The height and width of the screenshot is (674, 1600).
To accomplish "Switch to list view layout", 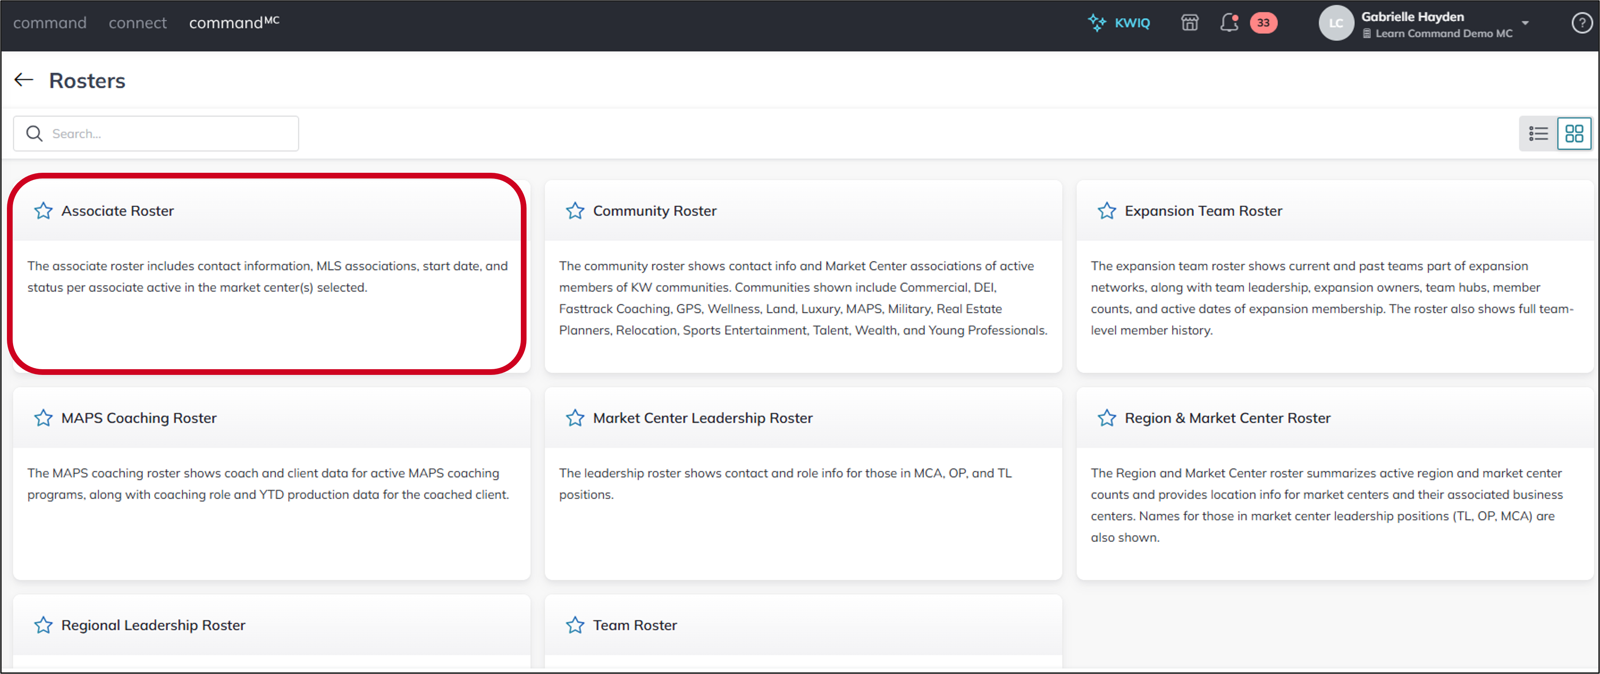I will (1538, 133).
